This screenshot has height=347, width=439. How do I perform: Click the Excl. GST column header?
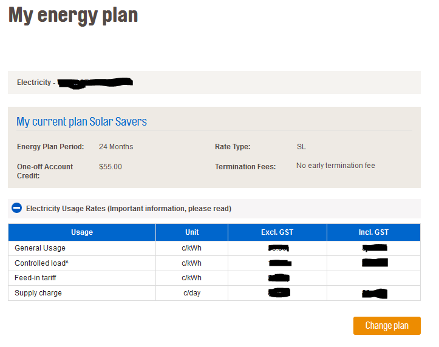coord(277,232)
